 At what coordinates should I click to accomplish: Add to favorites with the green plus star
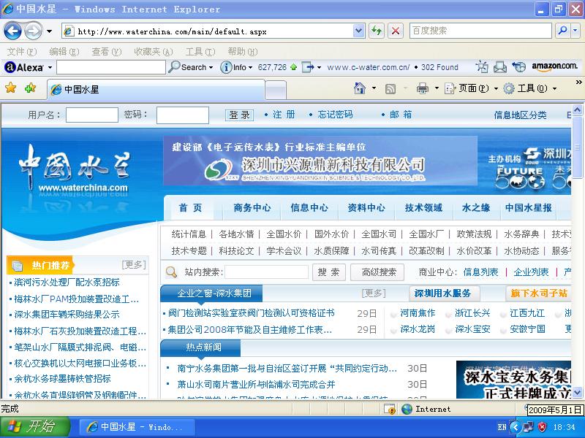(30, 88)
